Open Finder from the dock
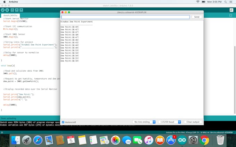 pos(16,140)
